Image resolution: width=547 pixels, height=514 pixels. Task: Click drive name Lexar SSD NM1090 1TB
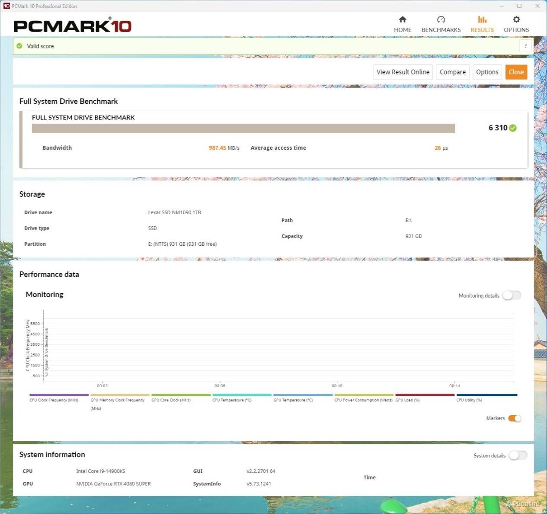pos(175,212)
